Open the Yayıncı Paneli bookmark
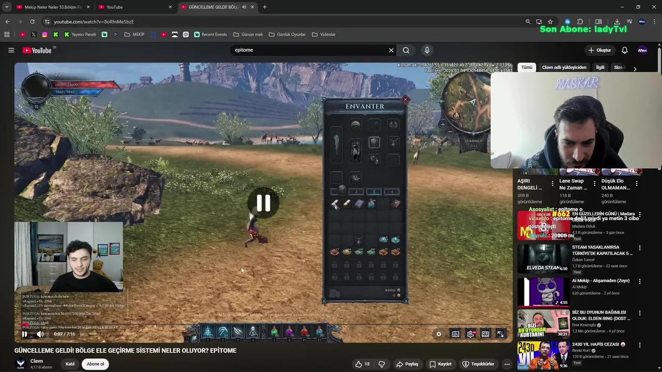662x372 pixels. (80, 35)
